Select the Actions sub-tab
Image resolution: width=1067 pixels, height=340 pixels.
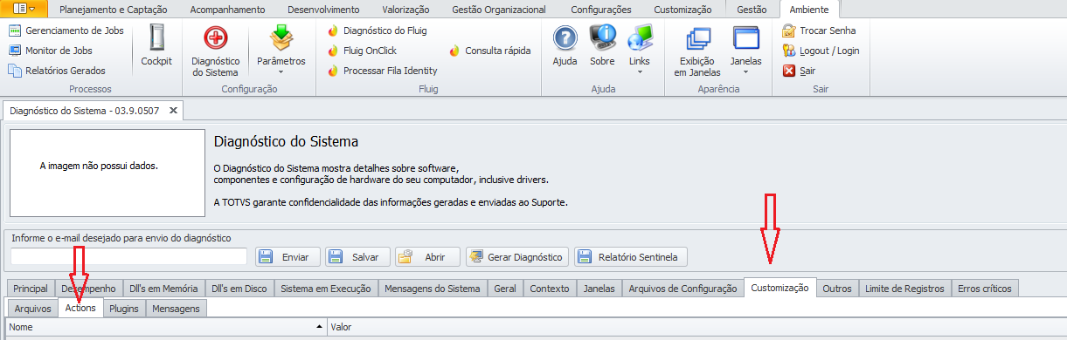(x=80, y=308)
